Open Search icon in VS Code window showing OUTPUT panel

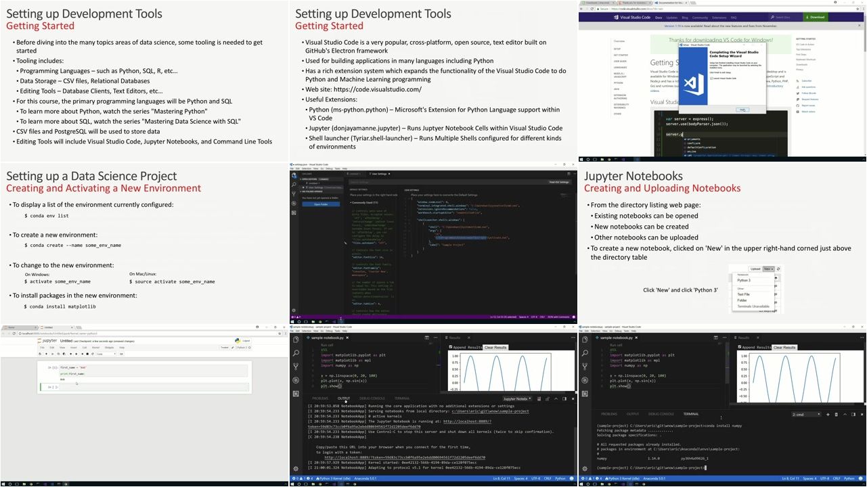pos(296,353)
